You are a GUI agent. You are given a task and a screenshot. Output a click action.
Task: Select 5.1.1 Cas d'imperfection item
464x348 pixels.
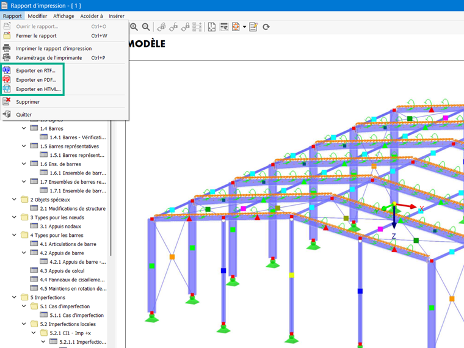[x=77, y=315]
